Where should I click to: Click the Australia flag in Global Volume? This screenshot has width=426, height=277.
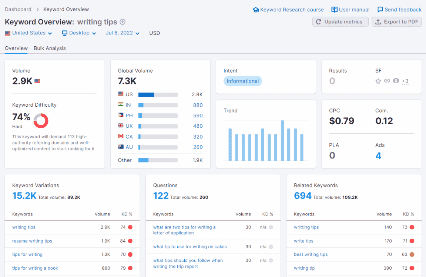pos(121,147)
